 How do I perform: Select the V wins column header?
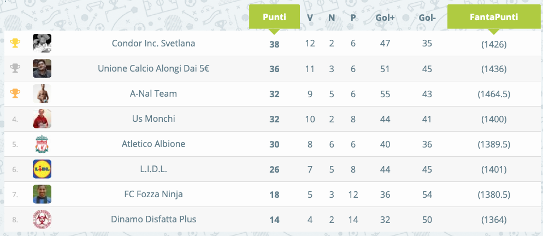[x=310, y=17]
